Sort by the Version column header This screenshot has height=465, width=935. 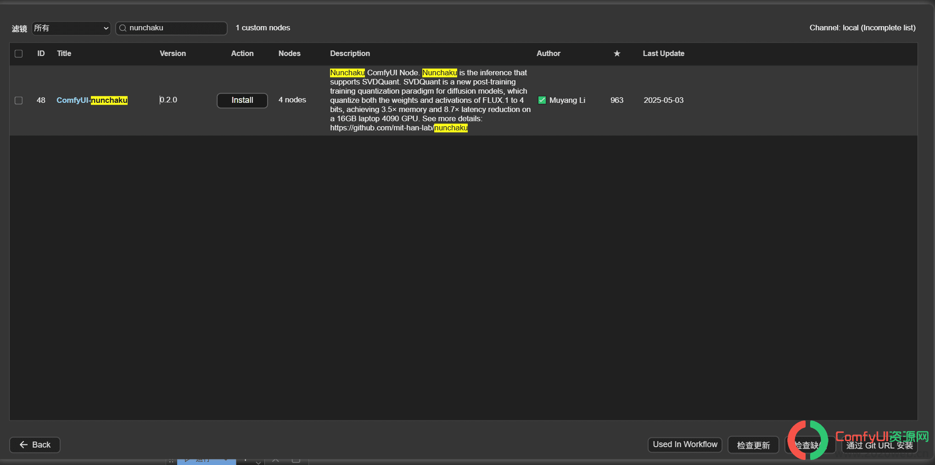[x=173, y=53]
